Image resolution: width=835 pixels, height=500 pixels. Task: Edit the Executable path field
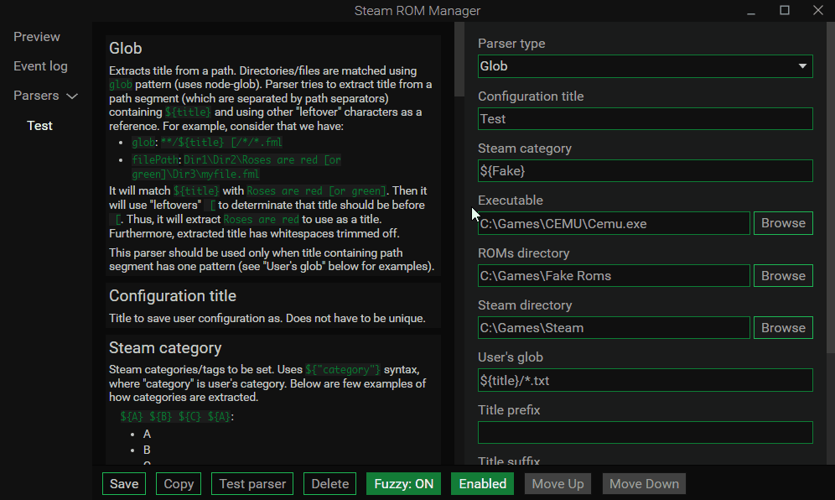pyautogui.click(x=614, y=223)
